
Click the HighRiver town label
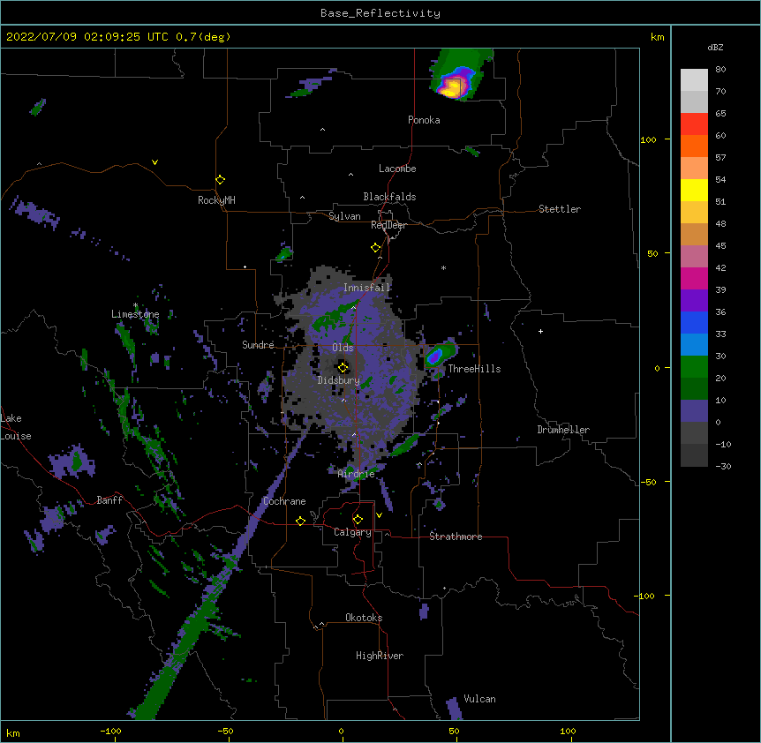[380, 656]
